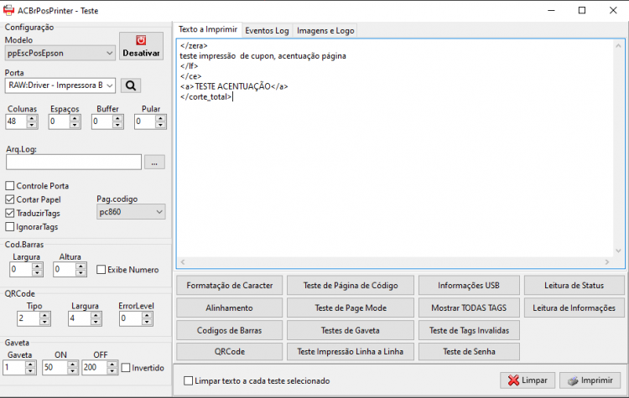
Task: Run the Teste de Página de Código
Action: tap(351, 286)
